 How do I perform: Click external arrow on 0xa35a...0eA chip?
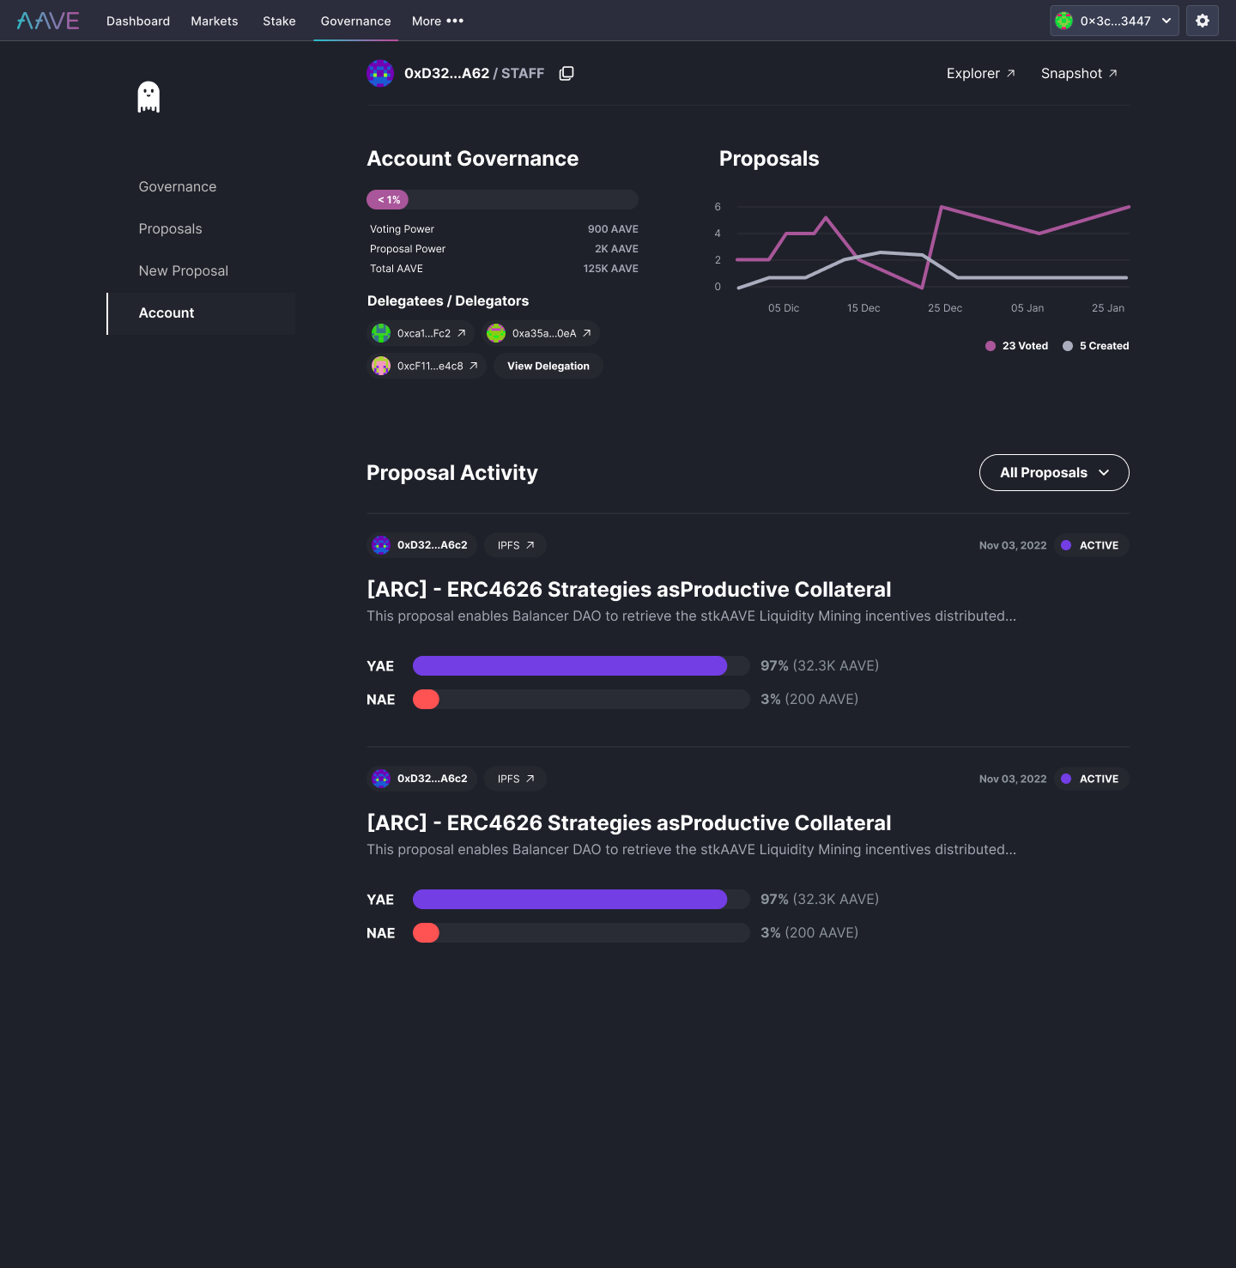(587, 333)
